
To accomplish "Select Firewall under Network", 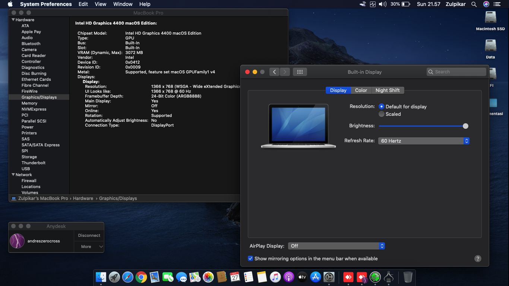I will pos(29,181).
